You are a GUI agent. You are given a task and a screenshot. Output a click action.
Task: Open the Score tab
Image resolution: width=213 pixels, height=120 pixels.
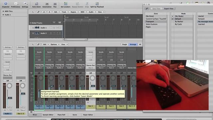point(75,115)
